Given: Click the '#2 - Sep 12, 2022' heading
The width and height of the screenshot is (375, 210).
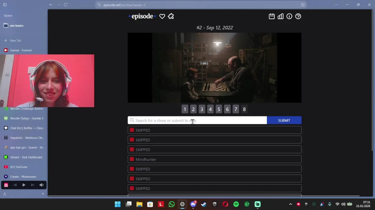Looking at the screenshot, I should [214, 28].
